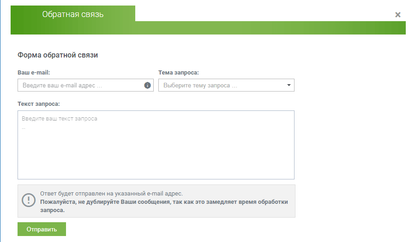Click inside the Текст запроса text area
415x242 pixels.
click(156, 145)
